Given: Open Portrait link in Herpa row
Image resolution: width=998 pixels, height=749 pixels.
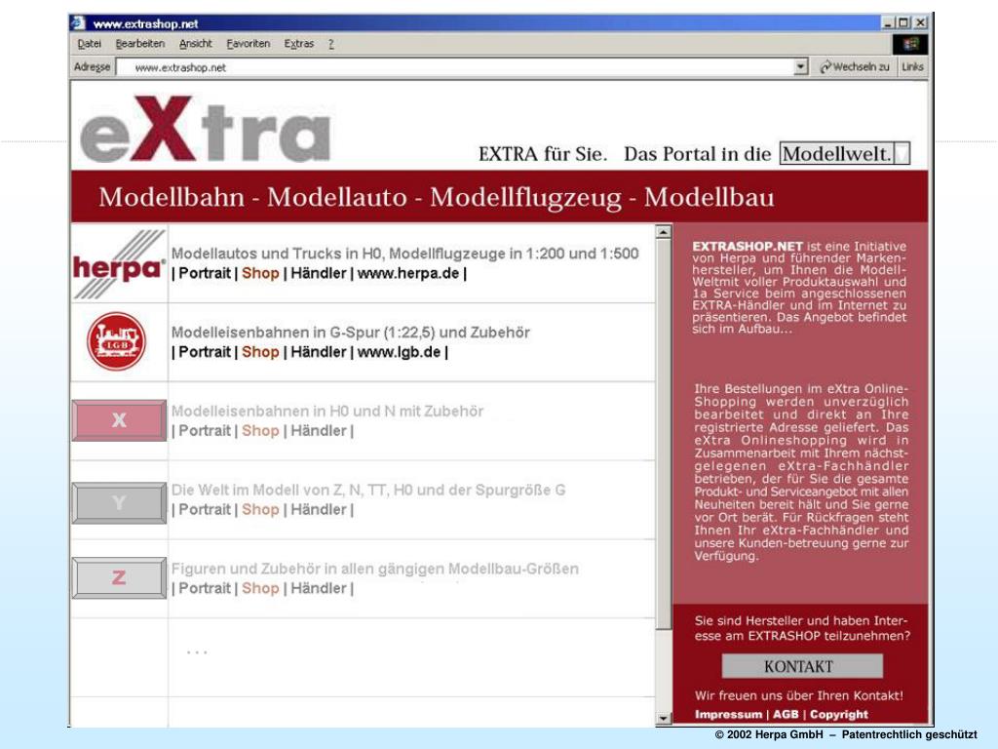Looking at the screenshot, I should (205, 273).
